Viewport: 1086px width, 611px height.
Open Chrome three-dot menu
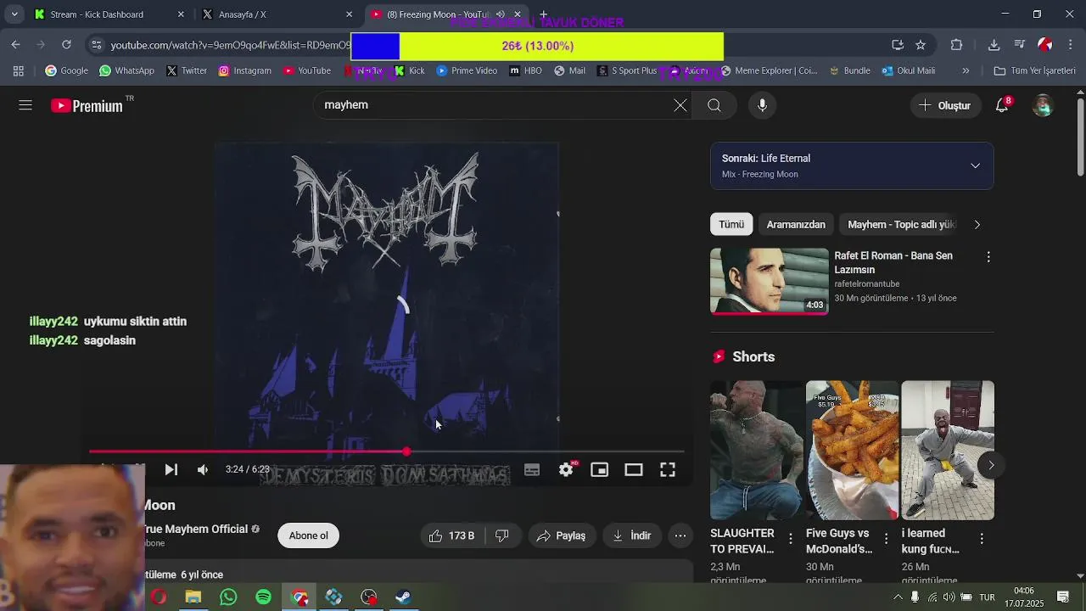pyautogui.click(x=1069, y=45)
